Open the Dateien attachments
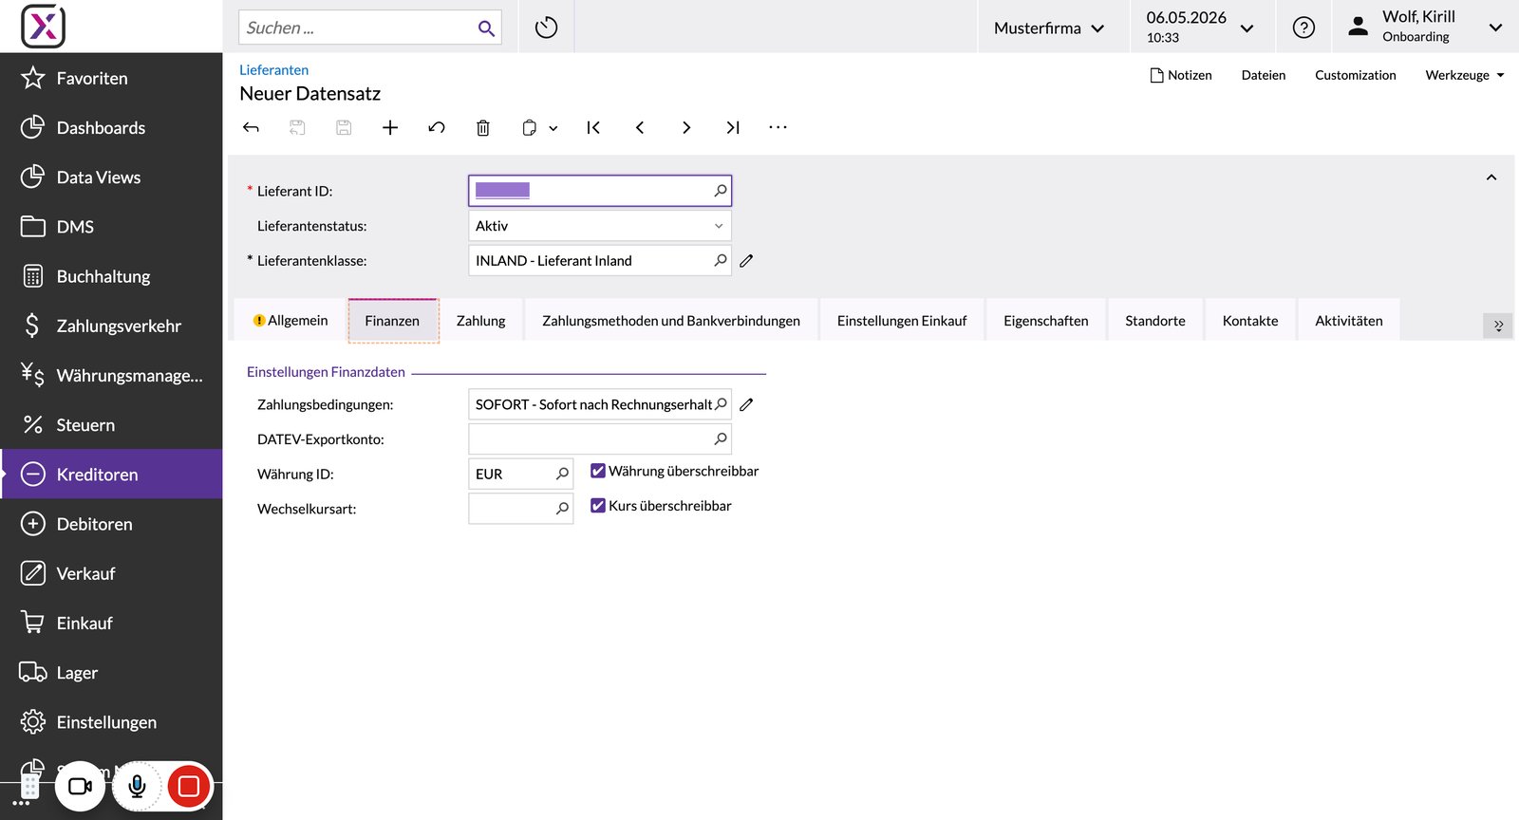 tap(1264, 75)
